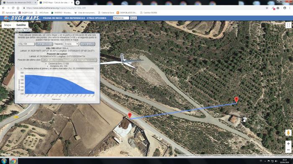
Task: Toggle Ver/Ocultar Grafica panel
Action: coord(23,30)
